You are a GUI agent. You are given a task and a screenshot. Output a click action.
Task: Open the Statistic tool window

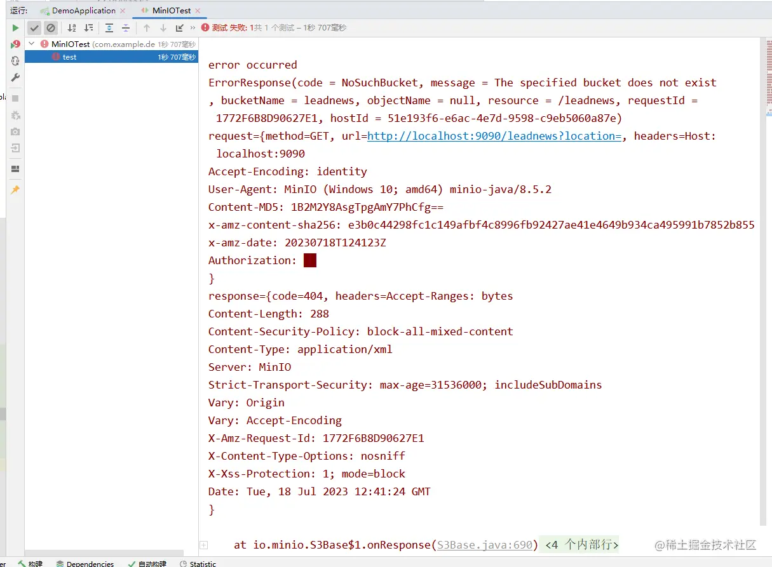[x=198, y=563]
